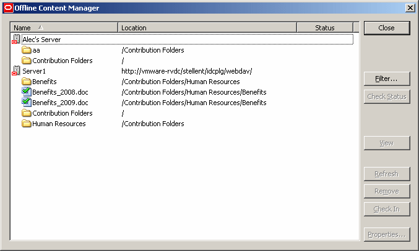Select Benefits_2009.doc file name
The width and height of the screenshot is (419, 251).
click(x=60, y=103)
